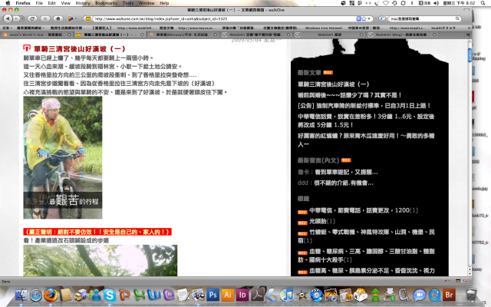This screenshot has width=491, height=307.
Task: Click orange RSS badge beside 最新文章
Action: pos(328,73)
